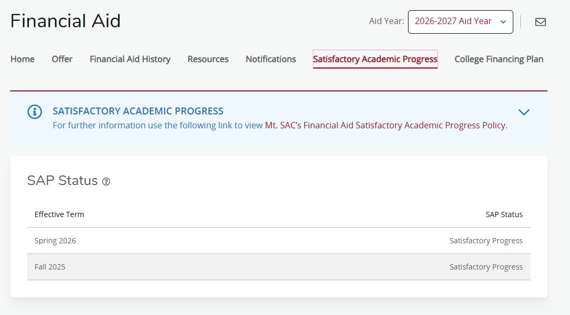Collapse the Satisfactory Academic Progress info banner
Screen dimensions: 570x315
[523, 112]
